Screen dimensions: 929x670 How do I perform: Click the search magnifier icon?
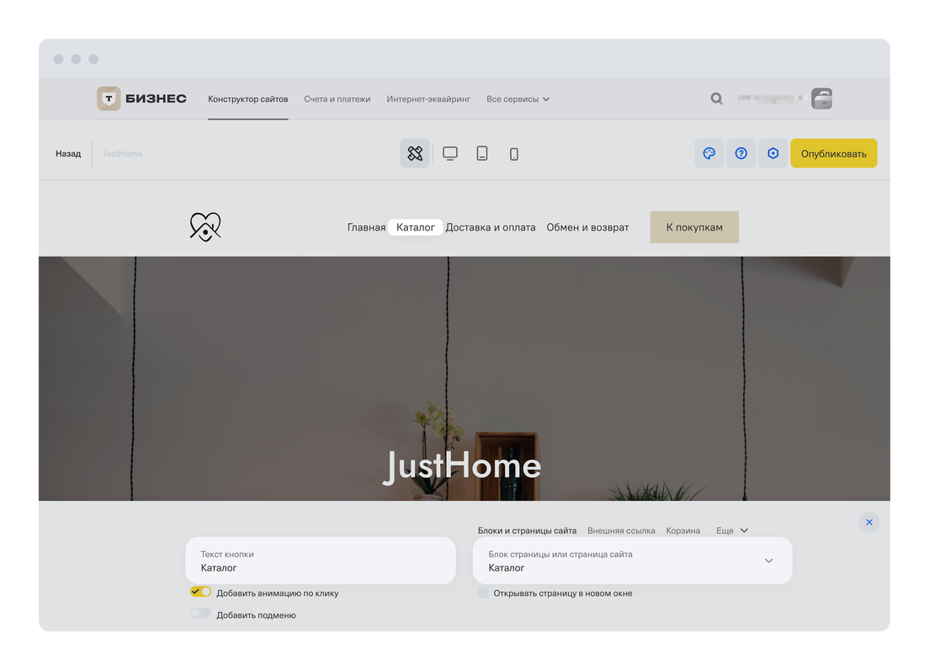tap(716, 98)
